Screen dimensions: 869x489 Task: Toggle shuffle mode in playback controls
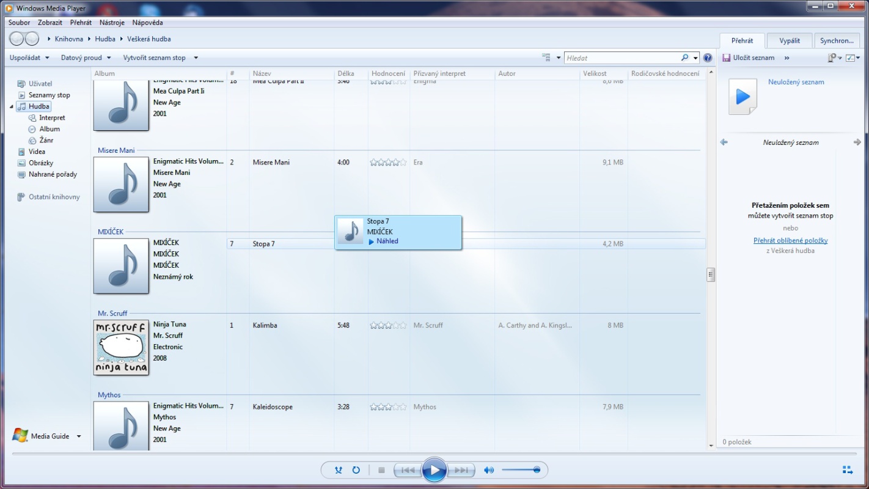339,470
